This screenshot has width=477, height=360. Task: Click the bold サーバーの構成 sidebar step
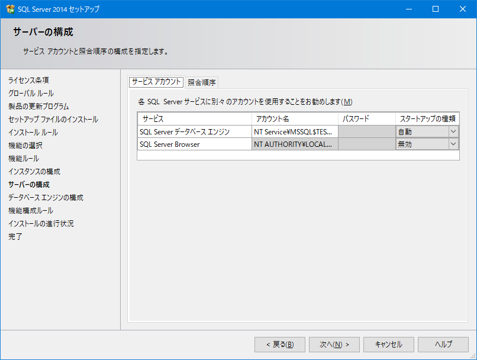coord(29,185)
